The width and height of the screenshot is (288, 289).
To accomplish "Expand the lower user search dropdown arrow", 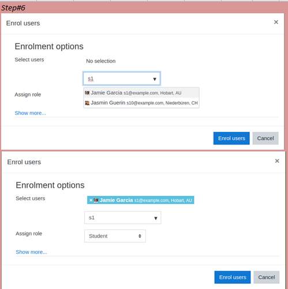I will 156,218.
